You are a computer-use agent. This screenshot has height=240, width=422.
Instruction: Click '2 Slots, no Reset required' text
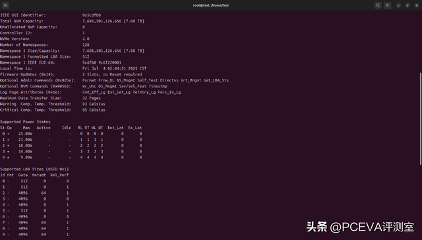(x=112, y=74)
